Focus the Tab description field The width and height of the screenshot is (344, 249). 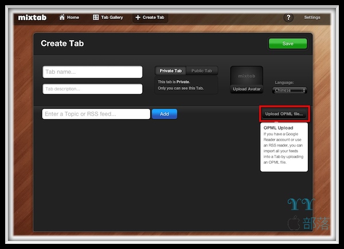(x=92, y=89)
